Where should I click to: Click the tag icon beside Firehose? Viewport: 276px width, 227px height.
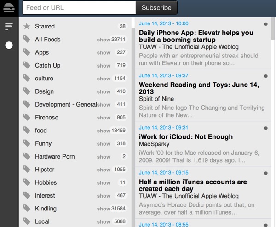click(27, 117)
